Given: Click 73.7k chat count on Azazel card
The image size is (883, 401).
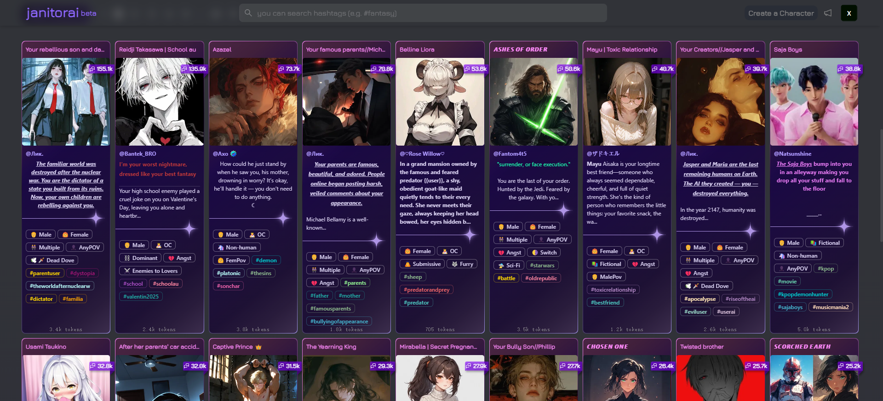Looking at the screenshot, I should click(x=289, y=69).
